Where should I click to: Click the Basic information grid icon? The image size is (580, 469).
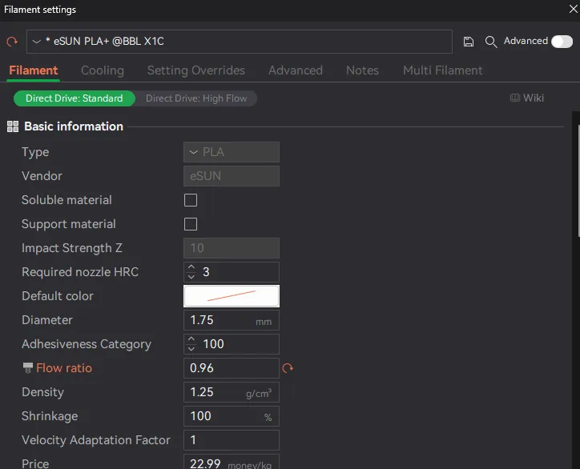tap(13, 126)
